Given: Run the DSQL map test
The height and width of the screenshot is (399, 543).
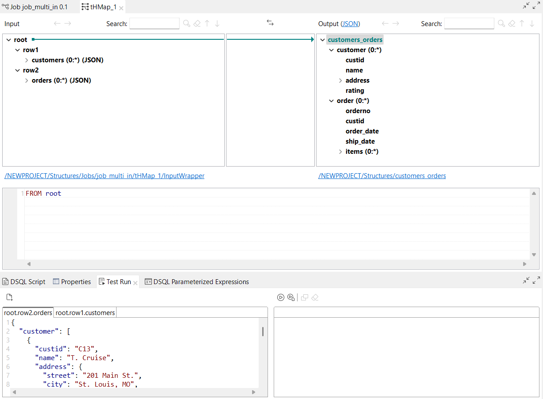Looking at the screenshot, I should click(x=281, y=297).
